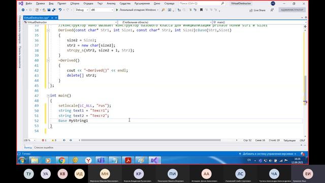Click the Save All toolbar icon

(54, 10)
